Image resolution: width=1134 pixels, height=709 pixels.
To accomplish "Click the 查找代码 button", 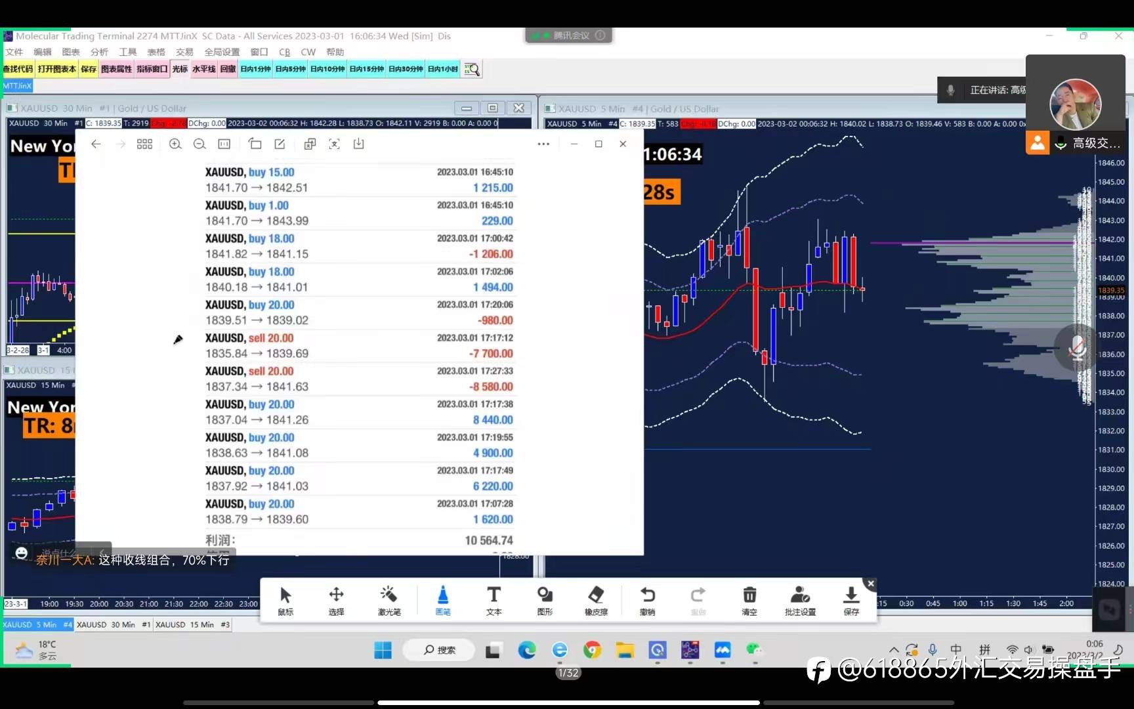I will 18,69.
